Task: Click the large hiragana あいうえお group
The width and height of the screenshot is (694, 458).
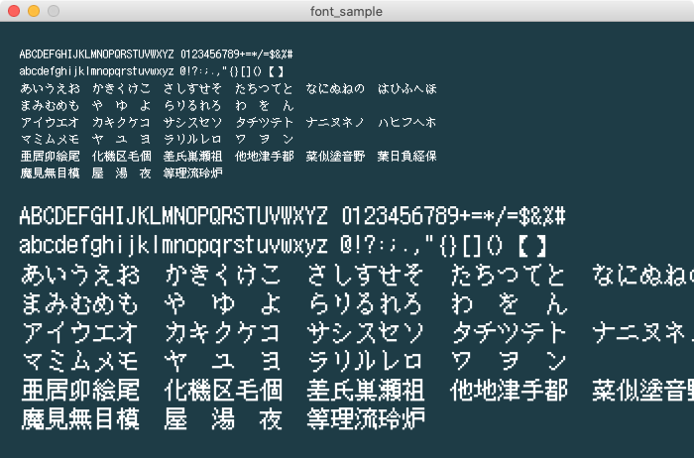Action: (x=80, y=275)
